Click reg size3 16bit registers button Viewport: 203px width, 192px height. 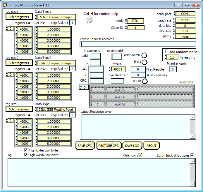pyautogui.click(x=19, y=109)
